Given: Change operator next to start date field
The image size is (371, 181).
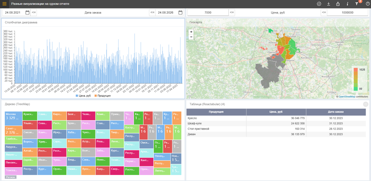Looking at the screenshot, I should tap(34, 12).
